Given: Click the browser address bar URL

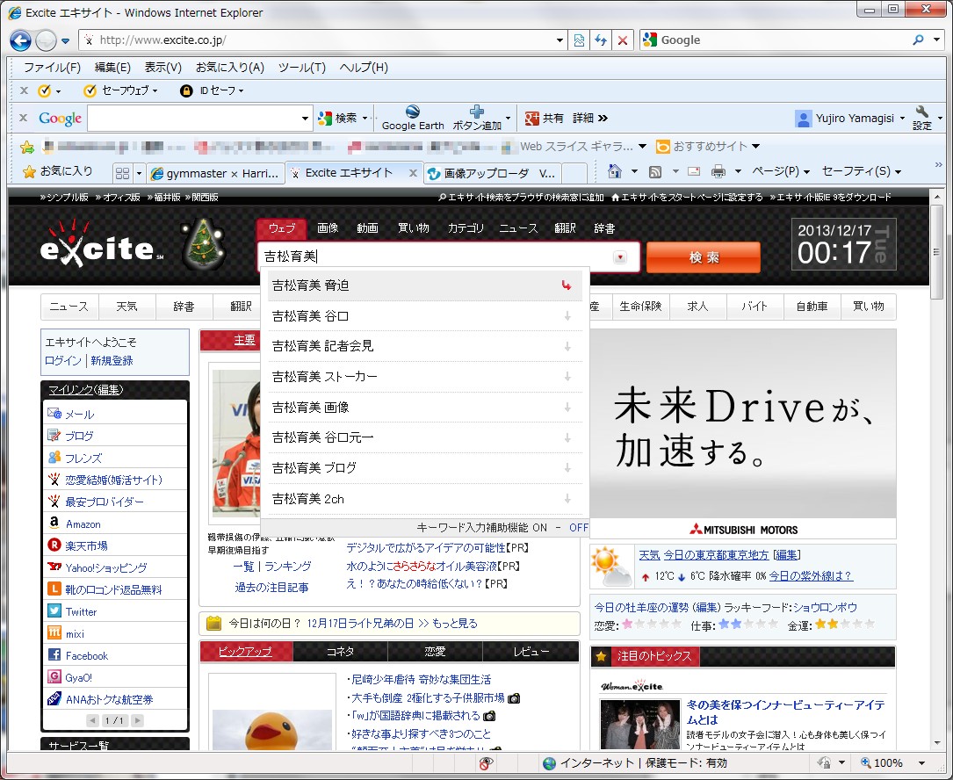Looking at the screenshot, I should pyautogui.click(x=162, y=40).
